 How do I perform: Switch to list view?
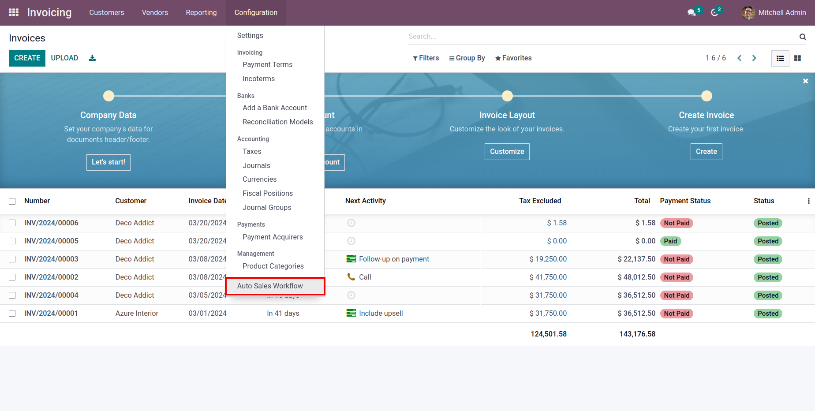pos(780,58)
